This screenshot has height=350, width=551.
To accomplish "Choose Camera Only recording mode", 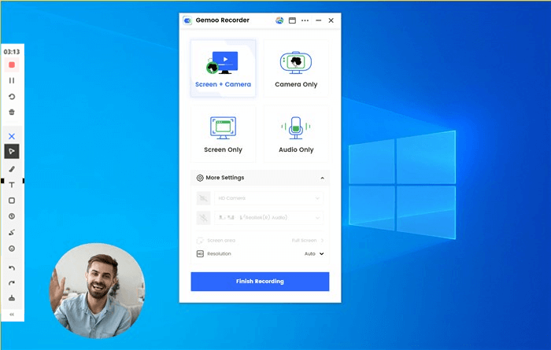I will [x=296, y=68].
